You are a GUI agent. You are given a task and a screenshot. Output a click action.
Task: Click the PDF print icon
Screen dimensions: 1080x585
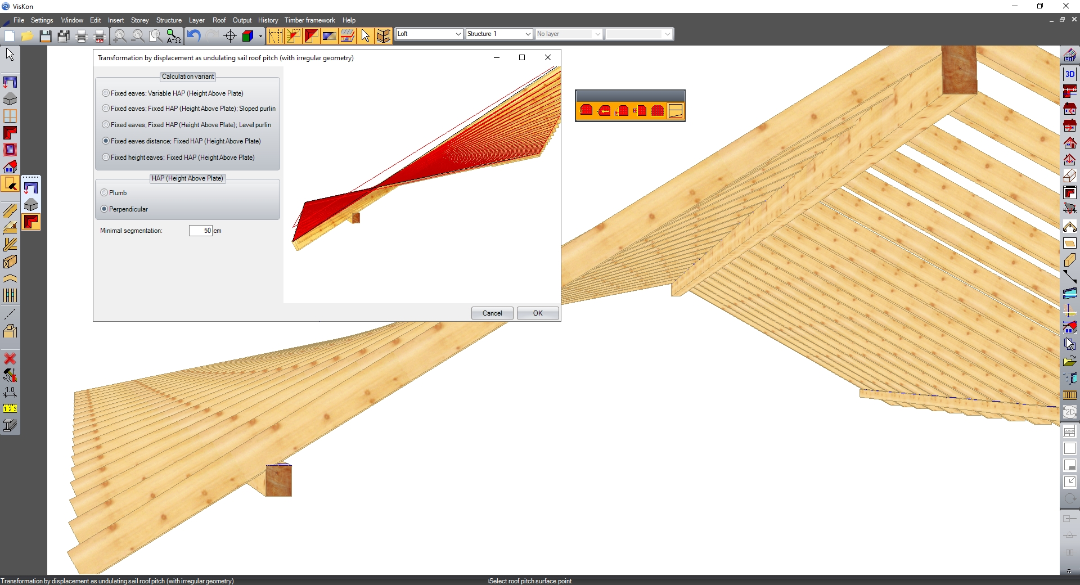click(x=100, y=37)
